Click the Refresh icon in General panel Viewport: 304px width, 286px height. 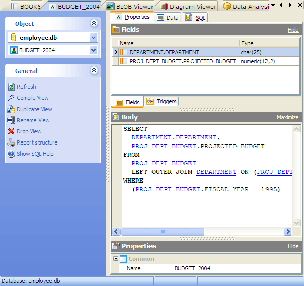11,87
